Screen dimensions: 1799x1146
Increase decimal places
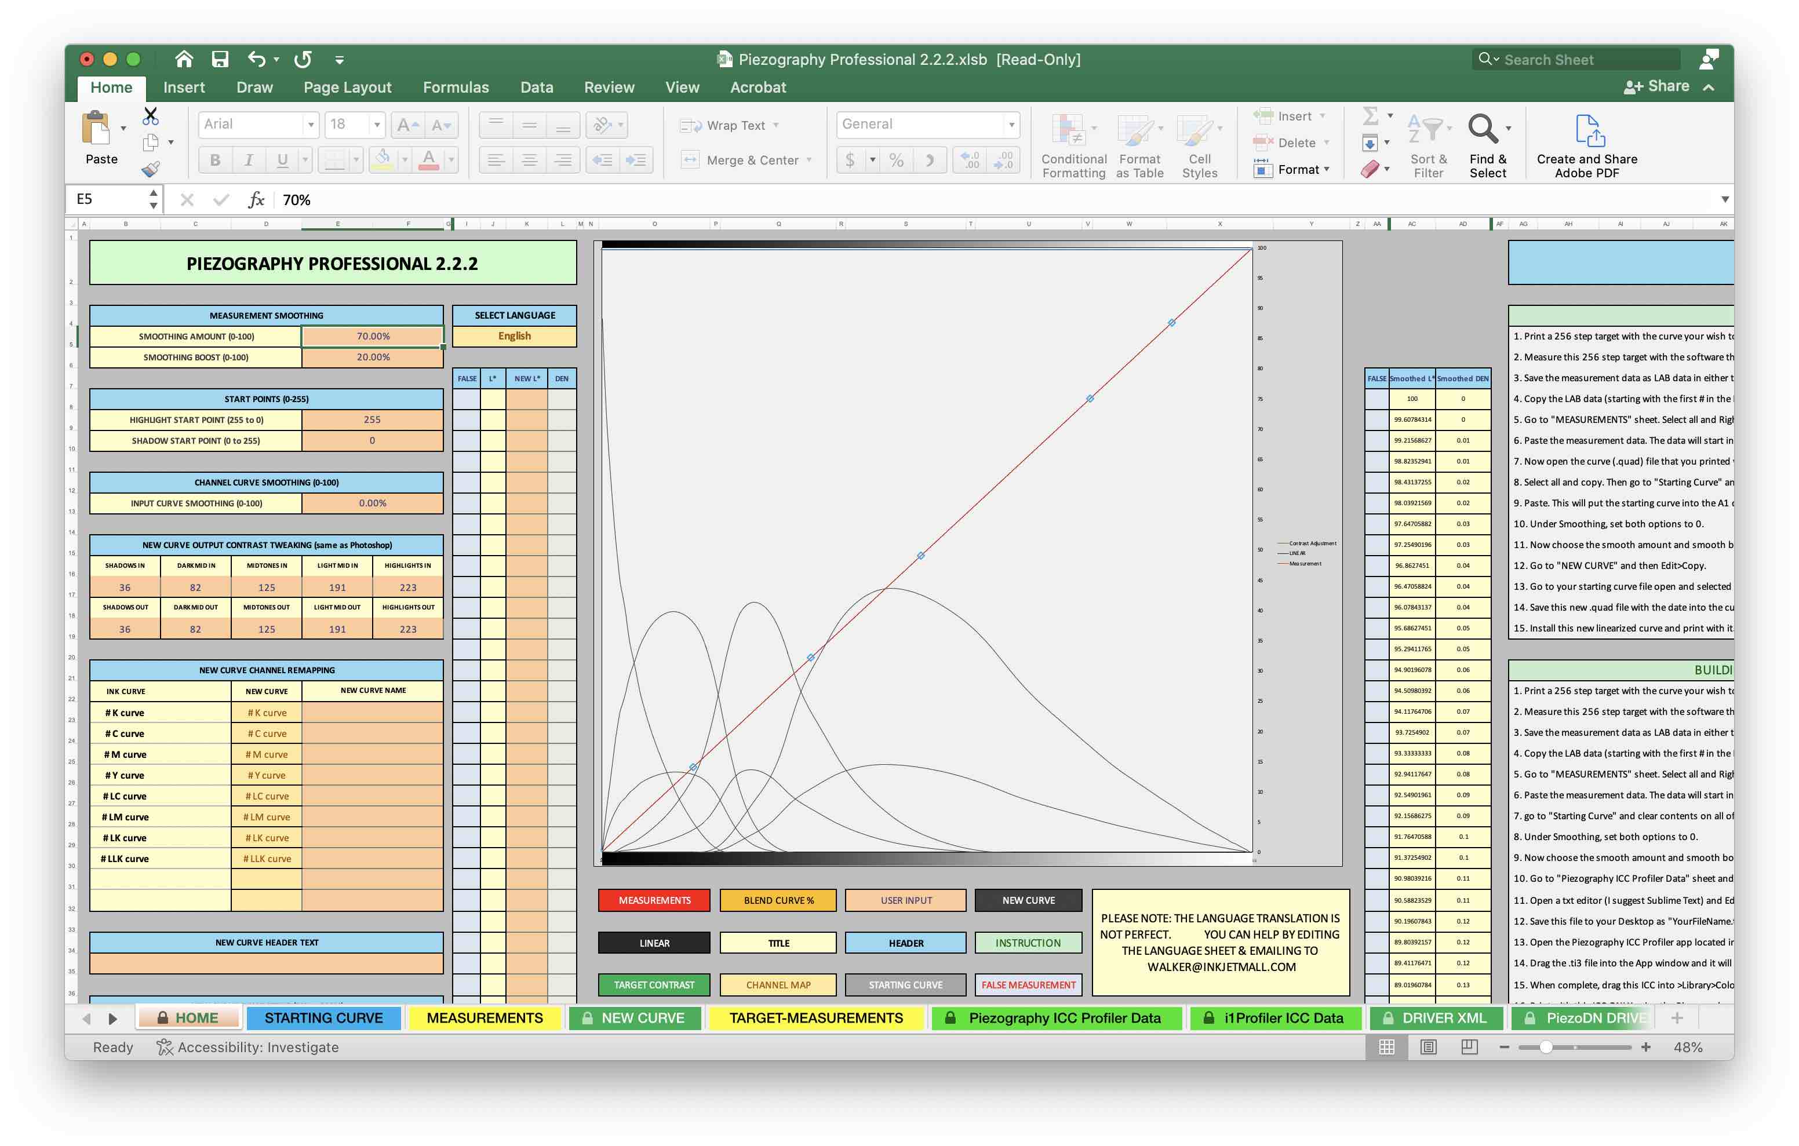[970, 160]
